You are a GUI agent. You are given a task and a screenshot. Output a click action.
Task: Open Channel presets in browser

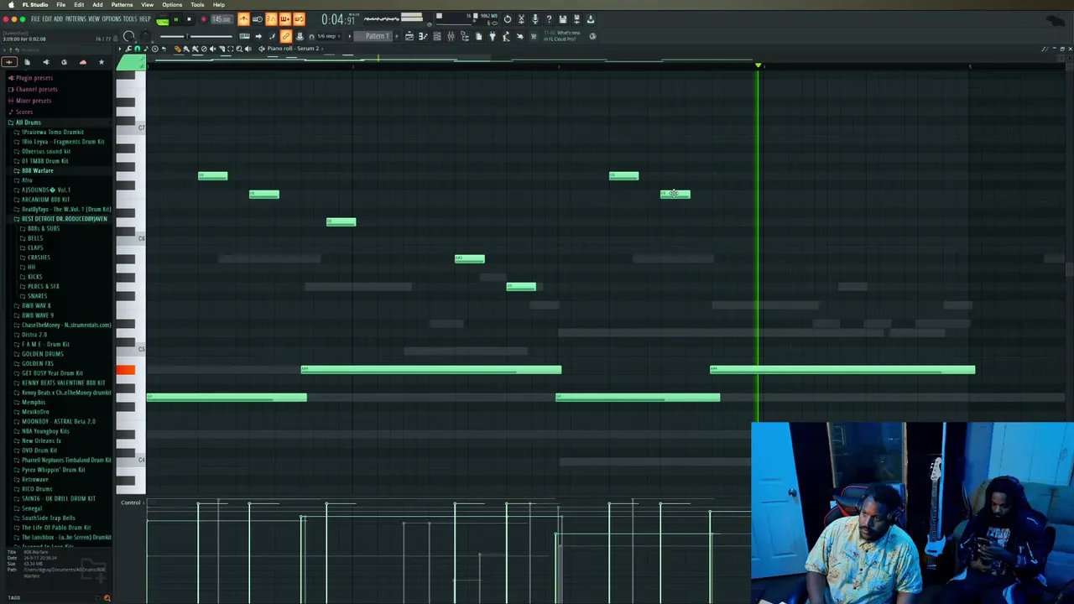point(36,89)
